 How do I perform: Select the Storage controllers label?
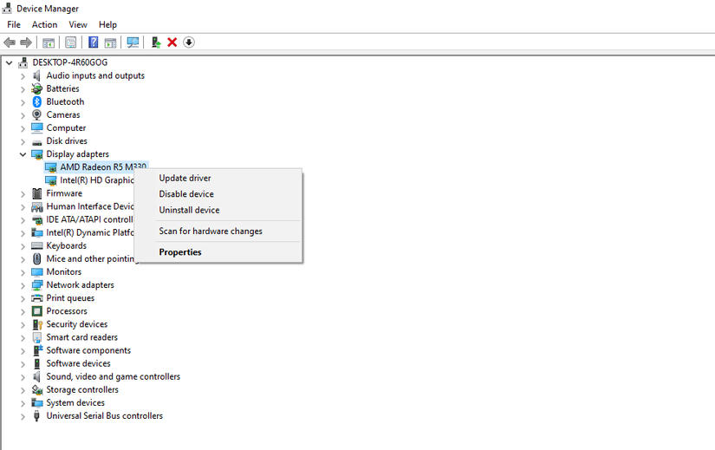82,390
